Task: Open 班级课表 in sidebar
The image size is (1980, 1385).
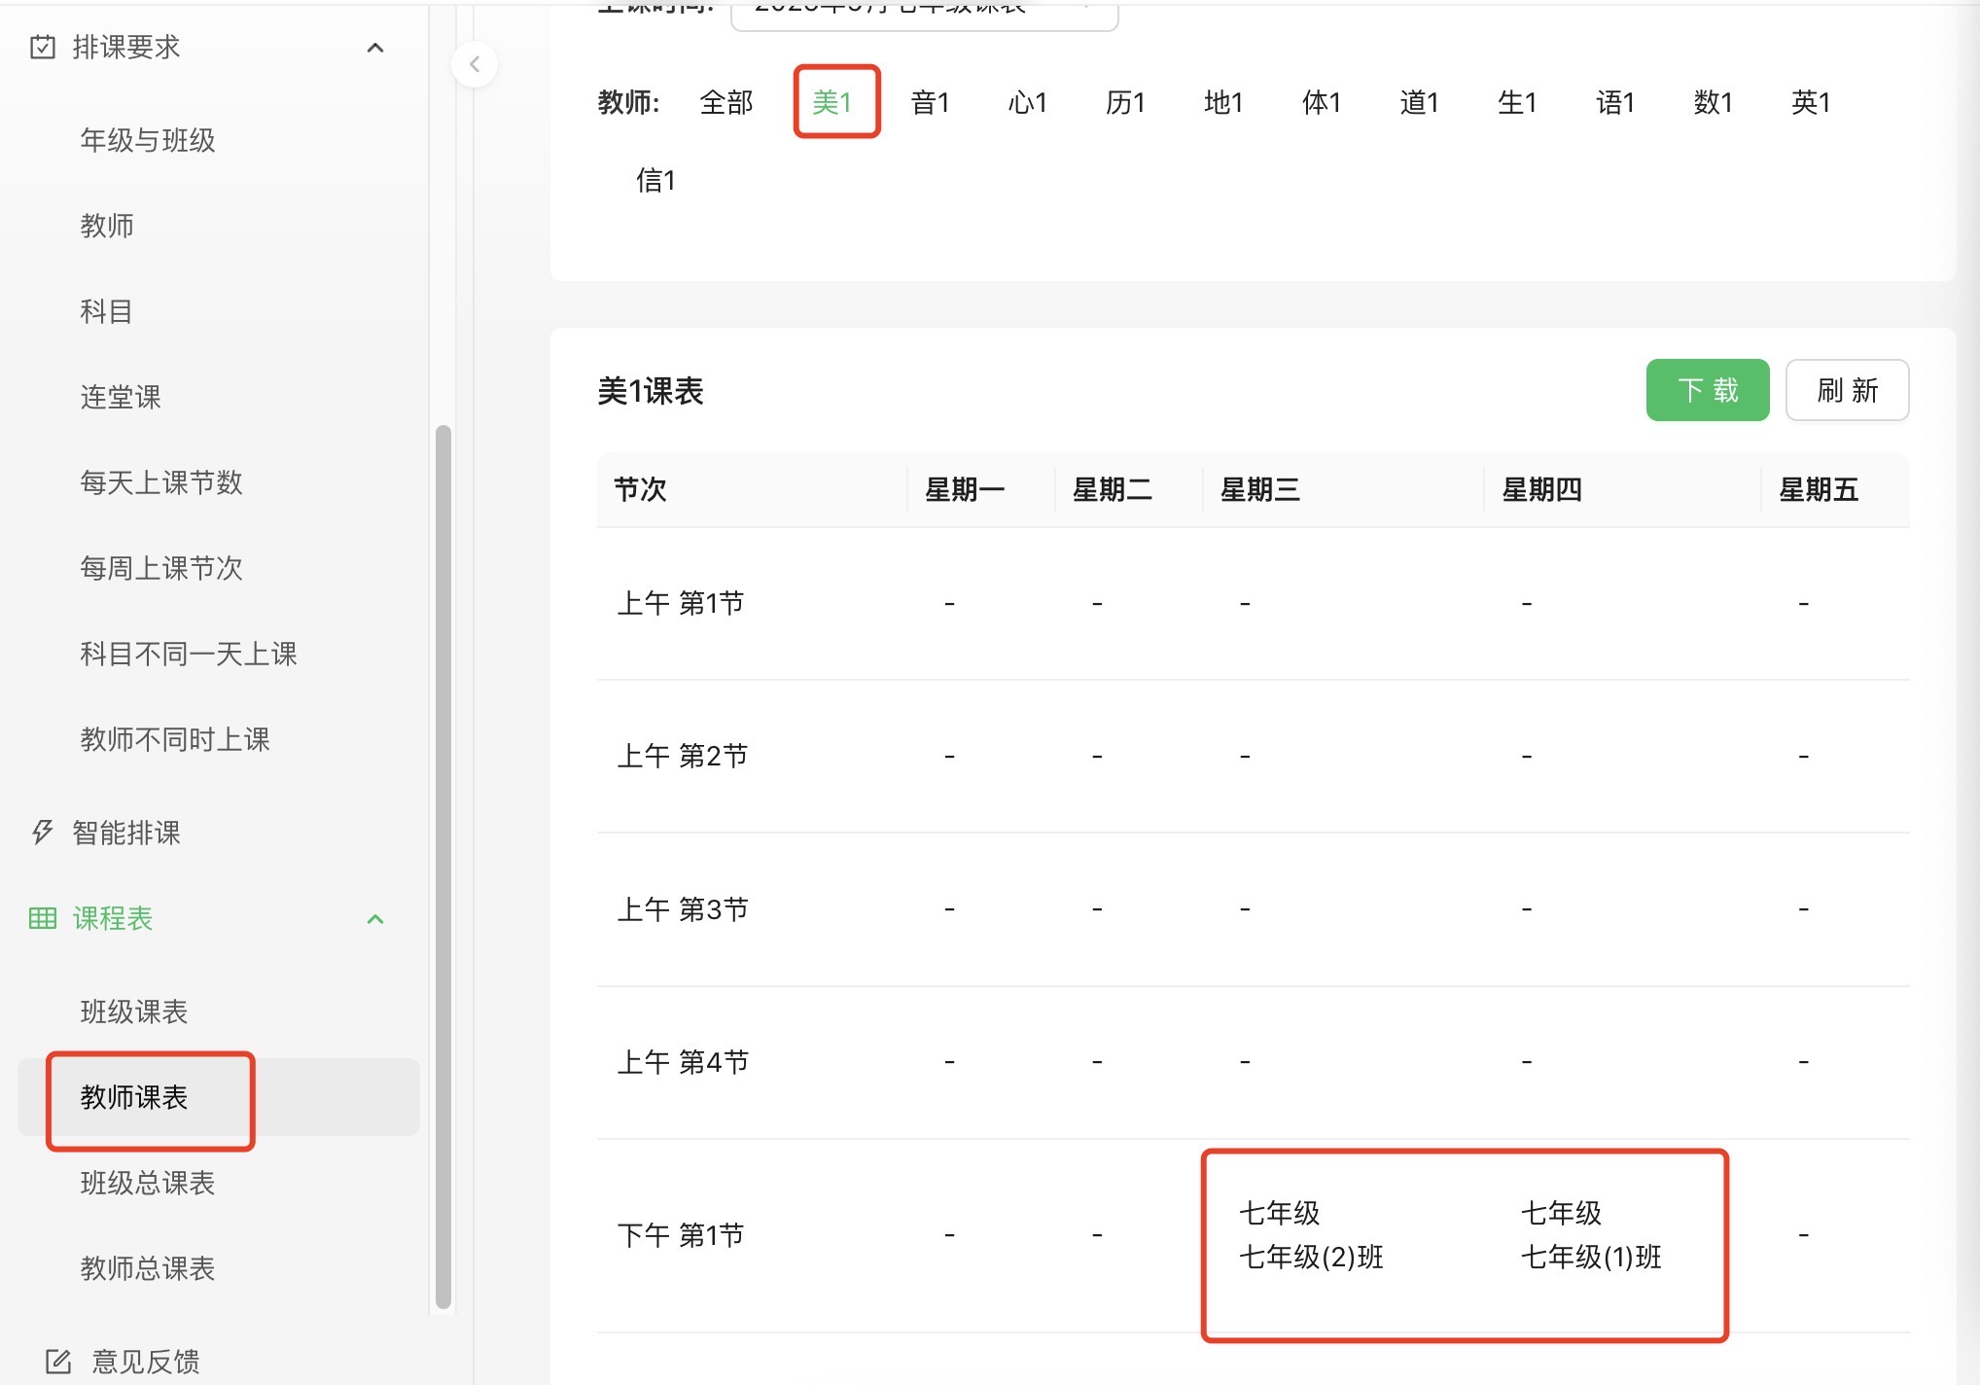Action: tap(134, 1012)
